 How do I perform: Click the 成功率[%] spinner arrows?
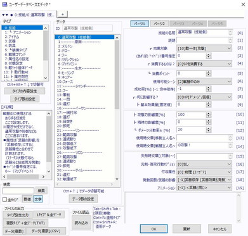coord(209,89)
